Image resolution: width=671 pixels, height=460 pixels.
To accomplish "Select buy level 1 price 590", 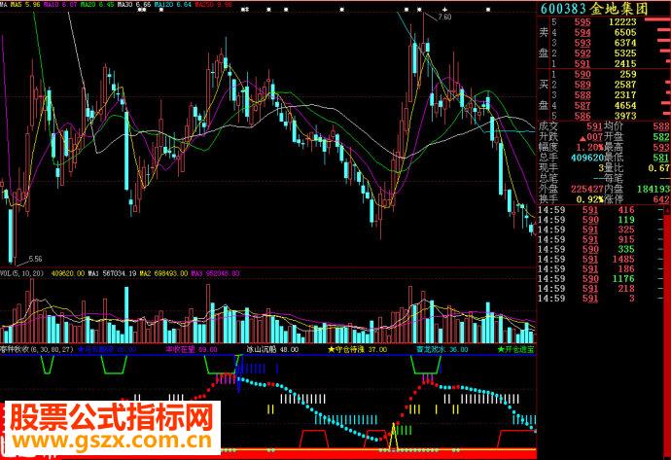I will (583, 75).
